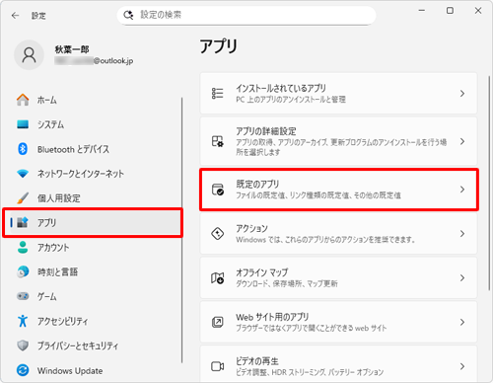
Task: Open 個人用設定 section
Action: (96, 198)
